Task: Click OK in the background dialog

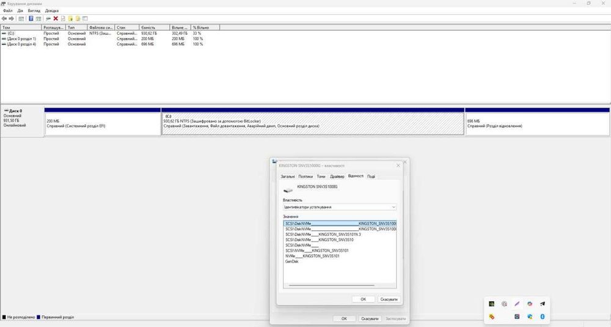Action: tap(344, 318)
